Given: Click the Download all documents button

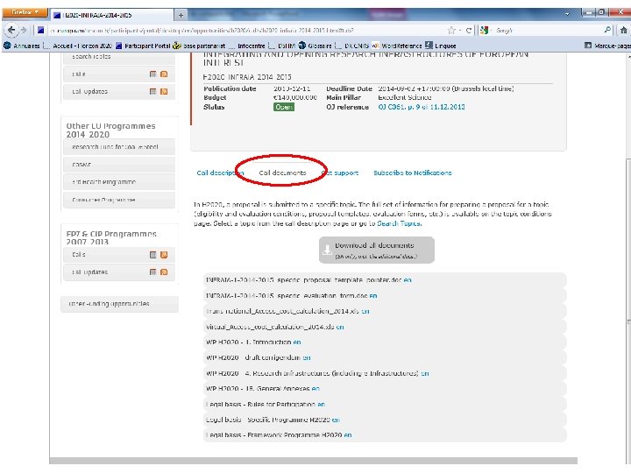Looking at the screenshot, I should click(377, 251).
